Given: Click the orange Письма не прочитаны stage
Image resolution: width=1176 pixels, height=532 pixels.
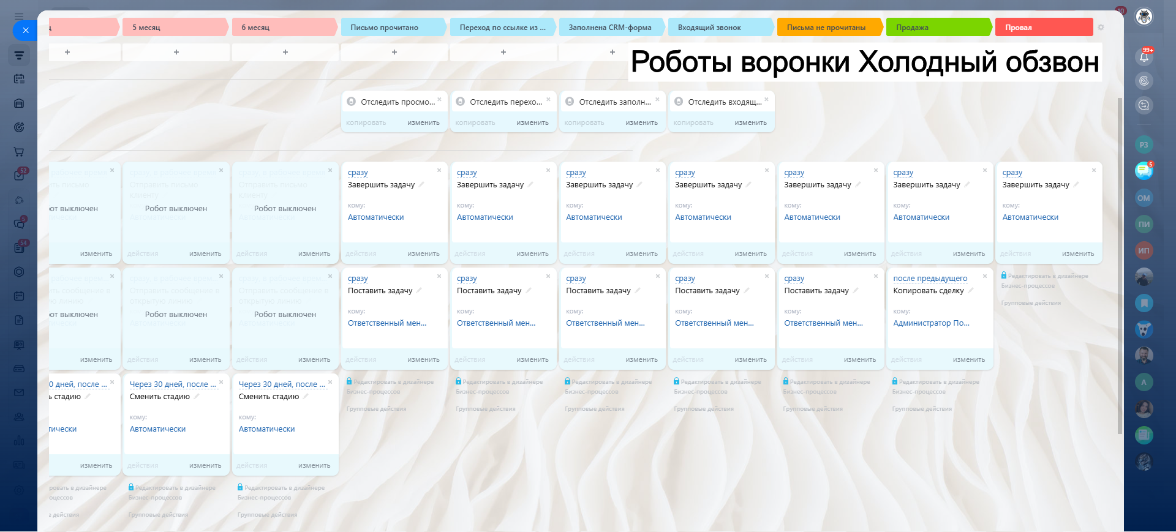Looking at the screenshot, I should click(x=828, y=28).
